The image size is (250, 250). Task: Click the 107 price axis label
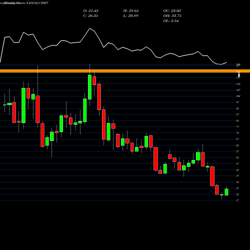tap(238, 90)
